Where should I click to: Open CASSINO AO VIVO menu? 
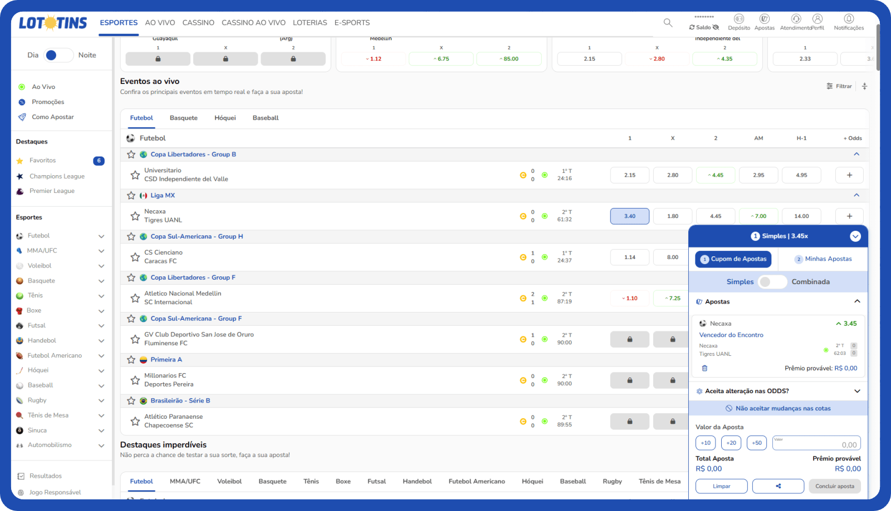tap(253, 23)
